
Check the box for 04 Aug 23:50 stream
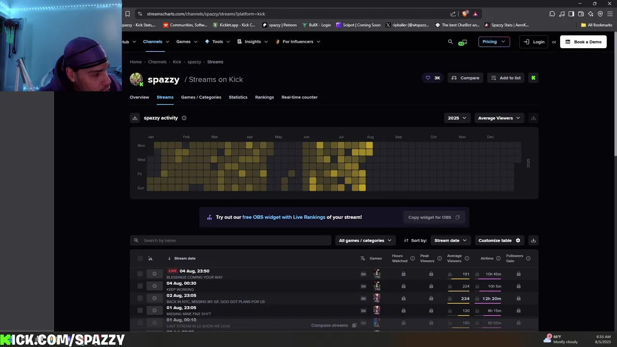tap(140, 274)
